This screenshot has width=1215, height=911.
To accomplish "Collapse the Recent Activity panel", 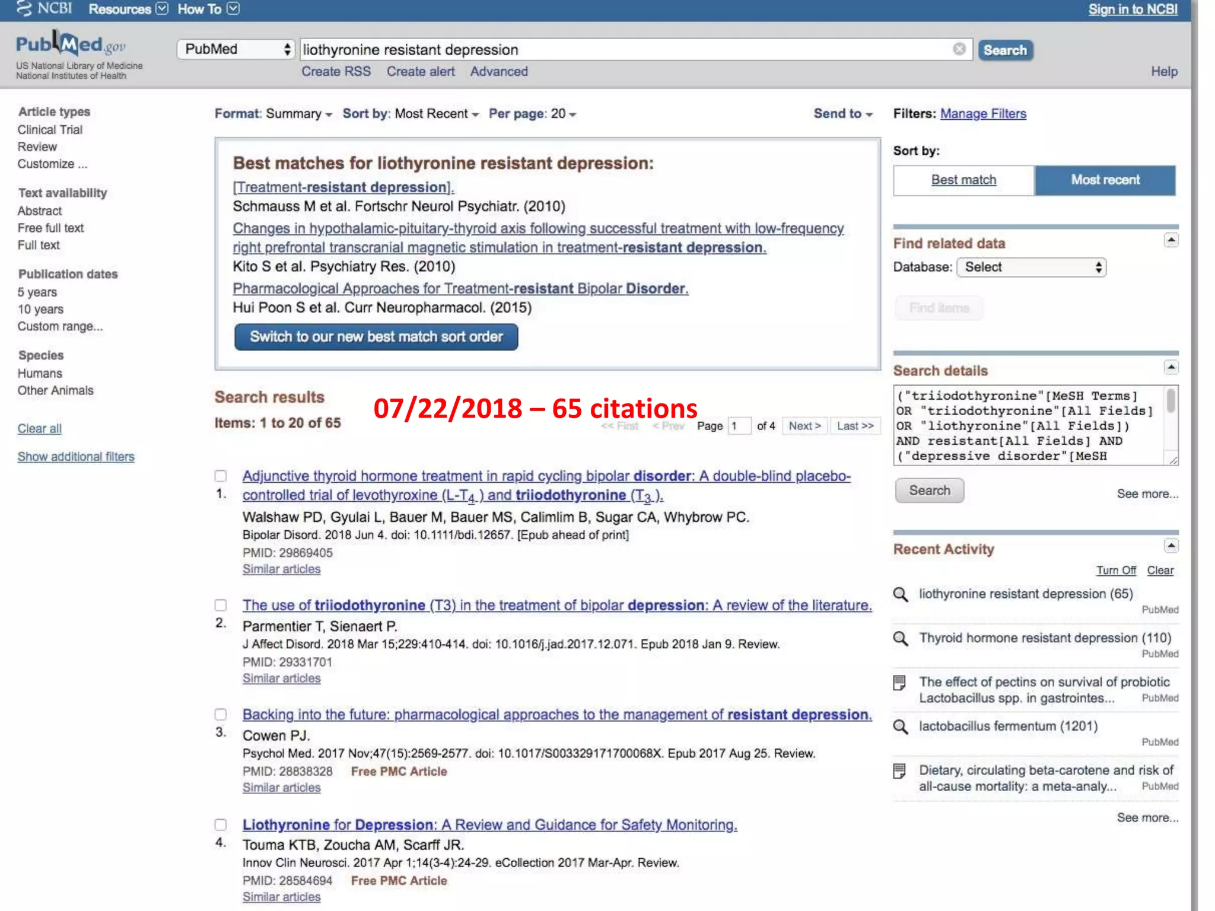I will click(1171, 546).
